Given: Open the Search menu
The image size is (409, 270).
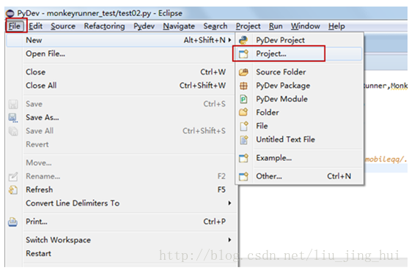Looking at the screenshot, I should tap(215, 26).
